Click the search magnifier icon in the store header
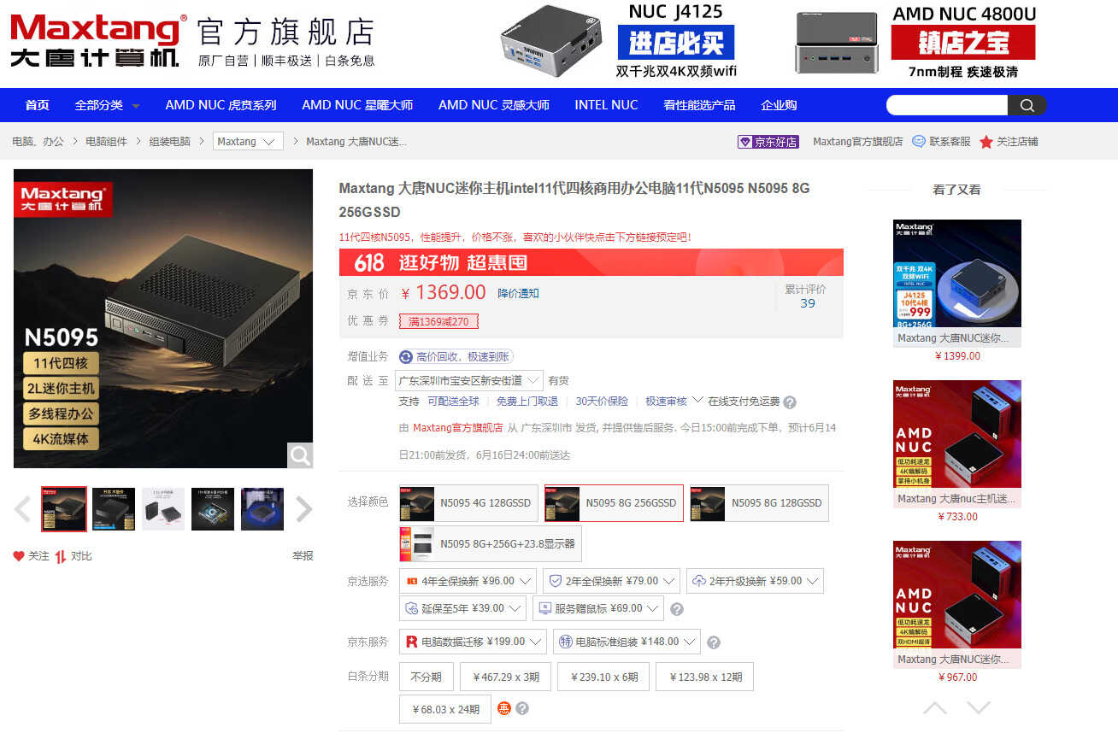 click(1027, 105)
